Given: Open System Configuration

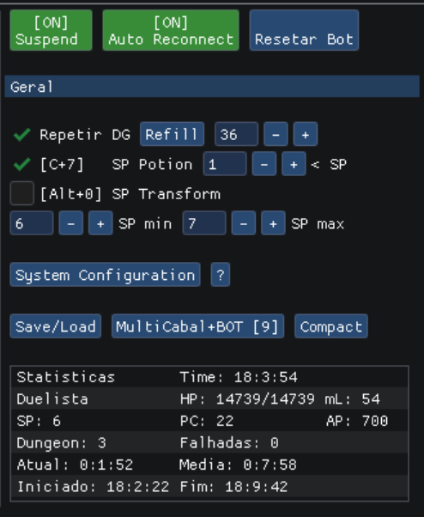Looking at the screenshot, I should 105,275.
